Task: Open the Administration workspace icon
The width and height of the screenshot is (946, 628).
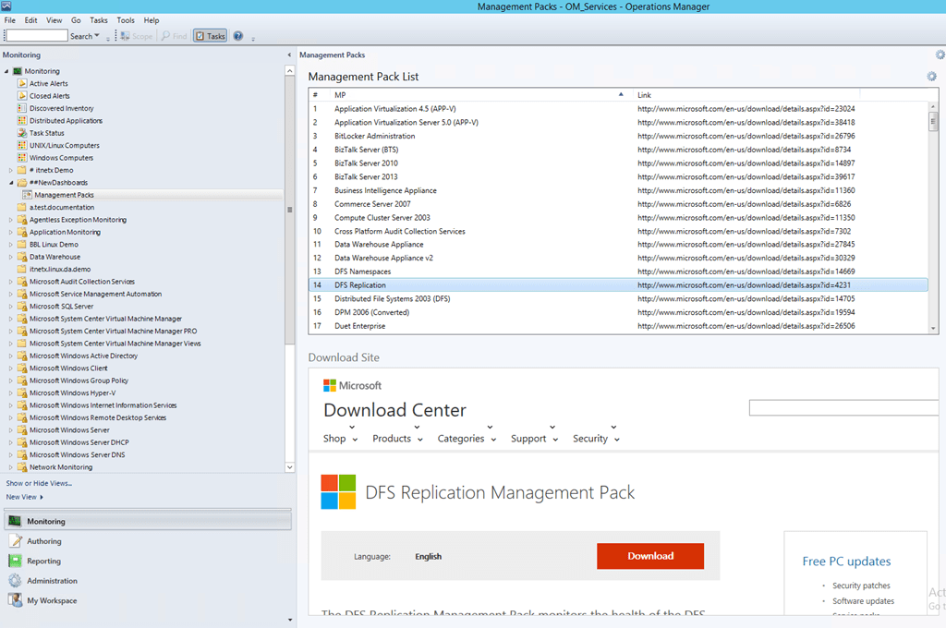Action: [15, 581]
